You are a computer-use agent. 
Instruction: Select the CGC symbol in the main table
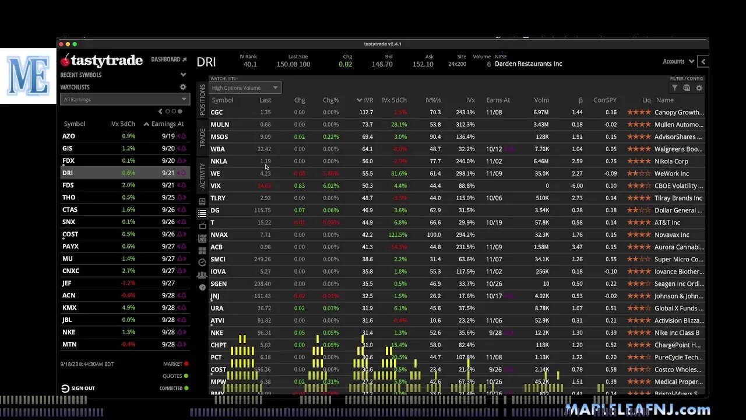pyautogui.click(x=216, y=112)
